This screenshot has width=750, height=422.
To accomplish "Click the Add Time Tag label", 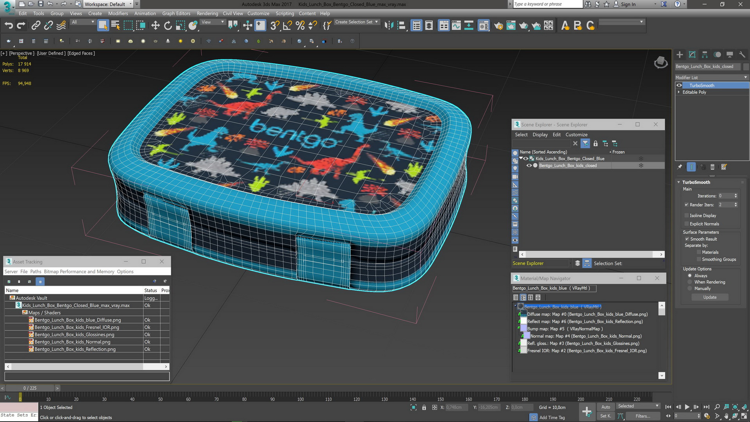I will [x=552, y=418].
